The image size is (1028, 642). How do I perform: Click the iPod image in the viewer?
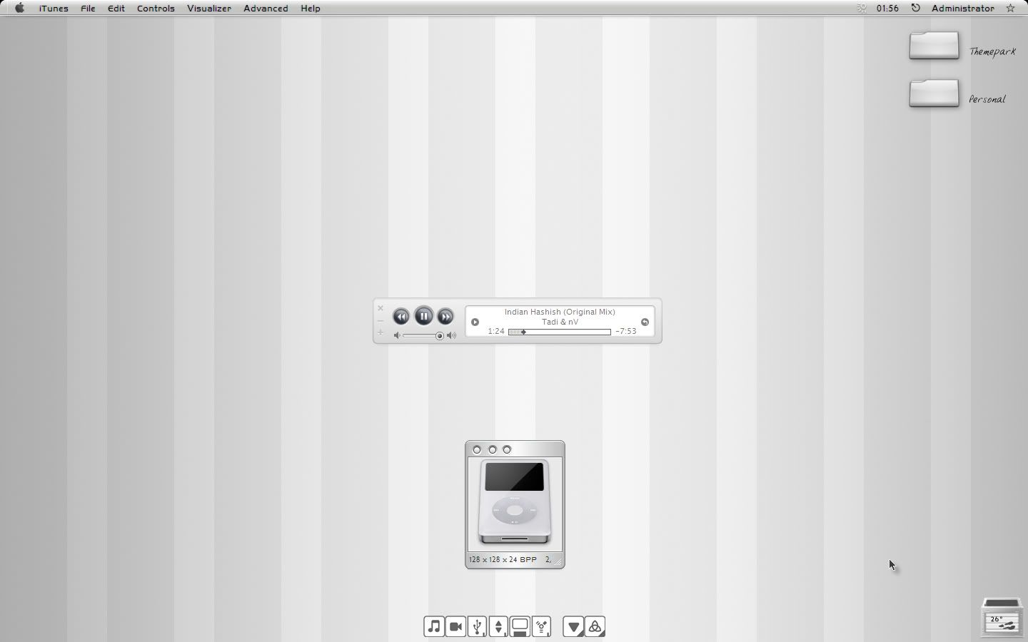coord(515,503)
